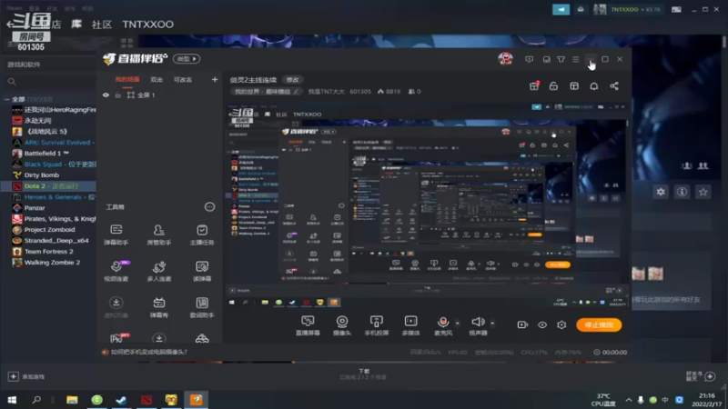Click Steam favorite star on Dota 2 page
The height and width of the screenshot is (409, 728).
pyautogui.click(x=703, y=192)
